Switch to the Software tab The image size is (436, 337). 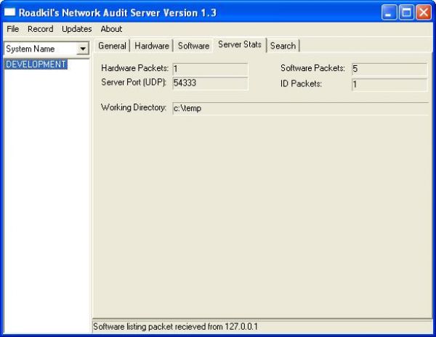click(x=193, y=46)
